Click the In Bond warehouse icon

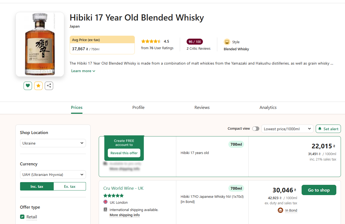coord(280,210)
